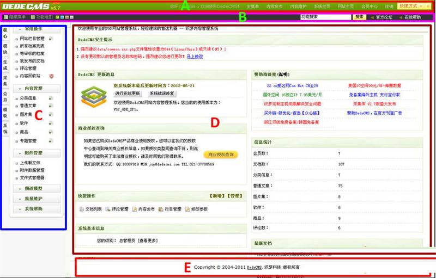Viewport: 436px width, 278px height.
Task: Click the red icon beside 内容回收站
Action: 52,76
